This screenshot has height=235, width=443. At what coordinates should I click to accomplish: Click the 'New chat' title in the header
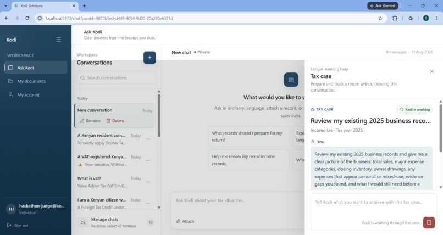click(181, 52)
